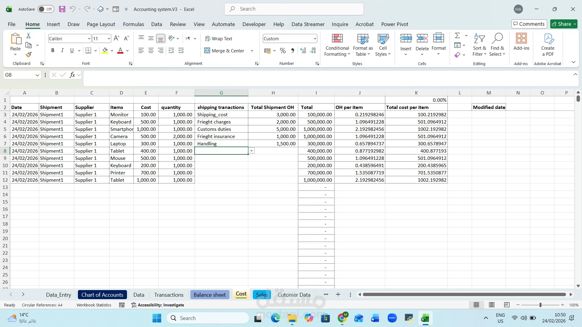This screenshot has height=327, width=582.
Task: Open Conditional Formatting
Action: pyautogui.click(x=337, y=45)
